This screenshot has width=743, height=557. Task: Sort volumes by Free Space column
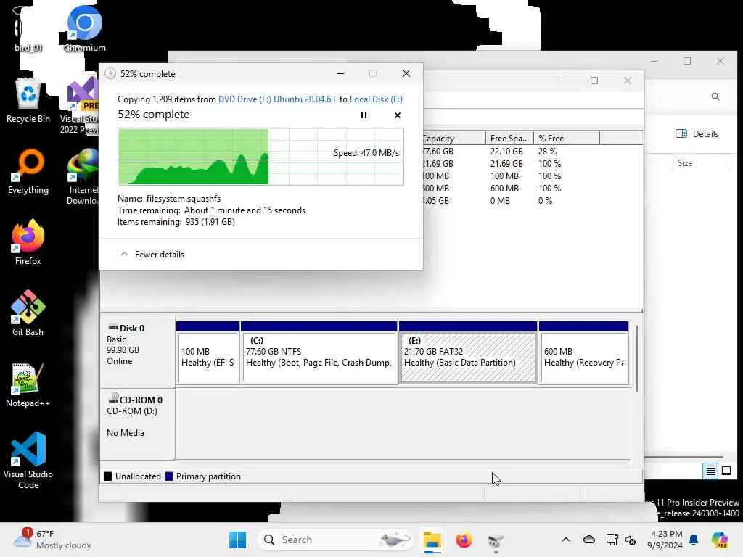coord(509,139)
